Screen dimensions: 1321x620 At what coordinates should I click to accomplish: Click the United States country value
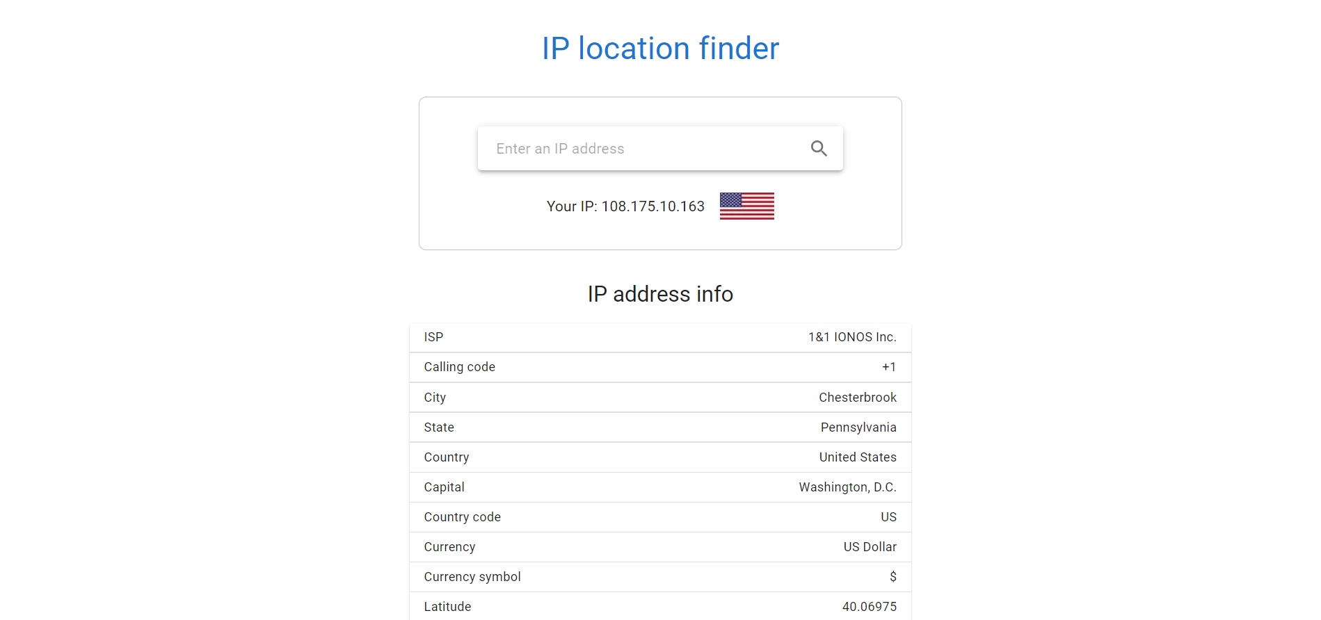click(x=858, y=457)
